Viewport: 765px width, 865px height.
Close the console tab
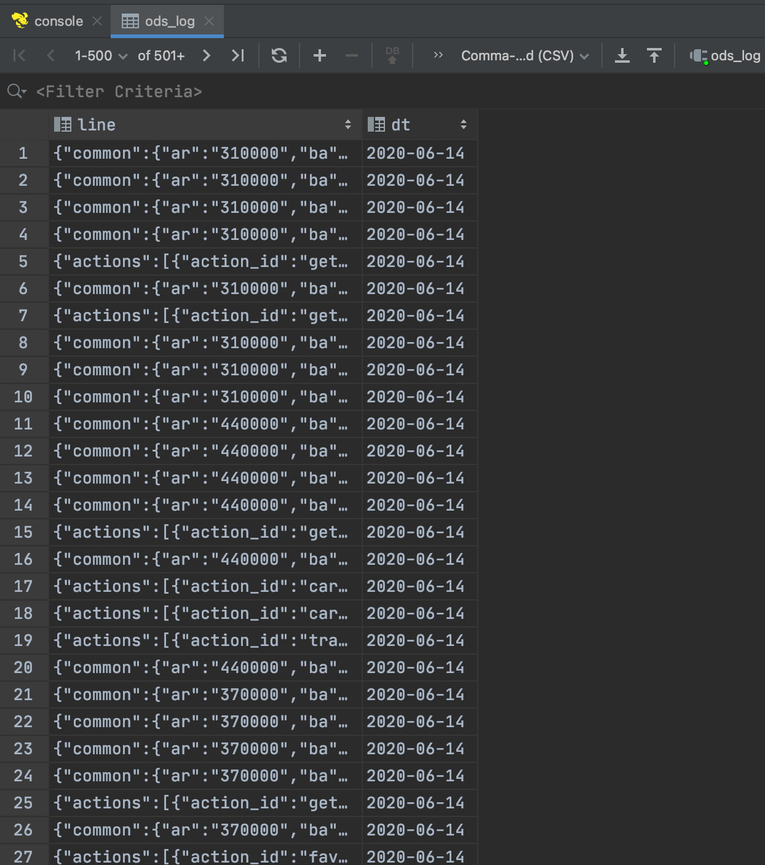(x=97, y=21)
